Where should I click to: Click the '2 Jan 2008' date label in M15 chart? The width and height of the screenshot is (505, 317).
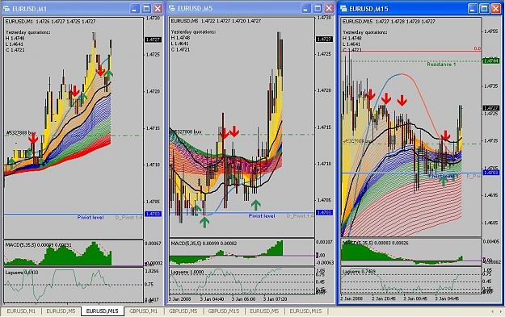pos(351,298)
